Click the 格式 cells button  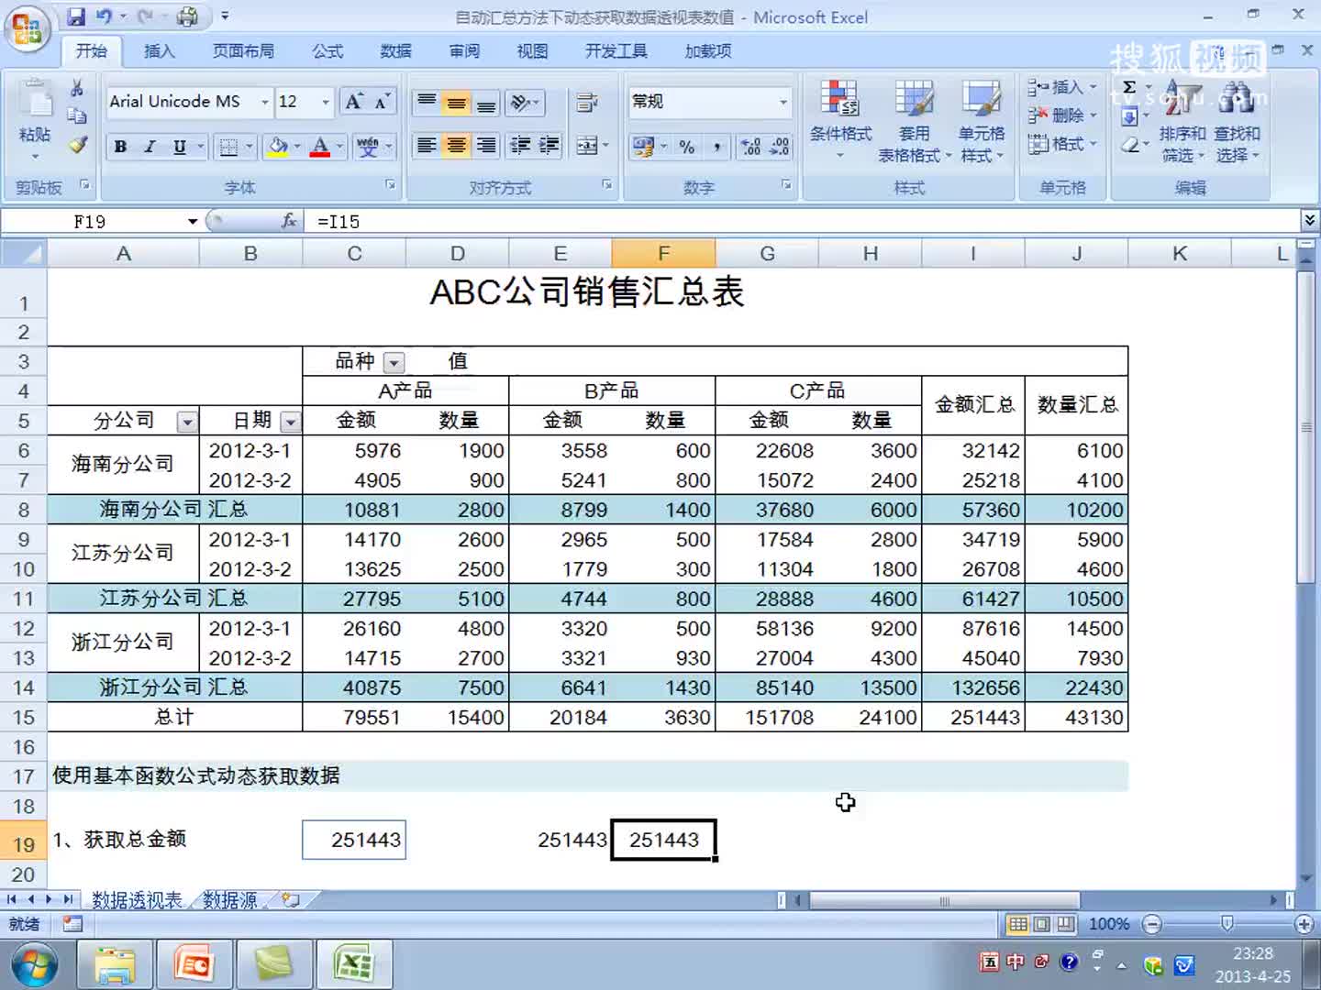point(1061,144)
